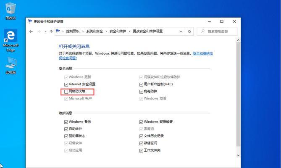Close the 更改安全和维护设置 window

coord(234,21)
